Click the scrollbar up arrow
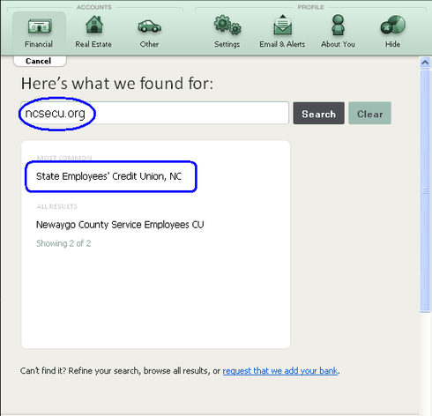Screen dimensions: 432x416 pyautogui.click(x=425, y=63)
